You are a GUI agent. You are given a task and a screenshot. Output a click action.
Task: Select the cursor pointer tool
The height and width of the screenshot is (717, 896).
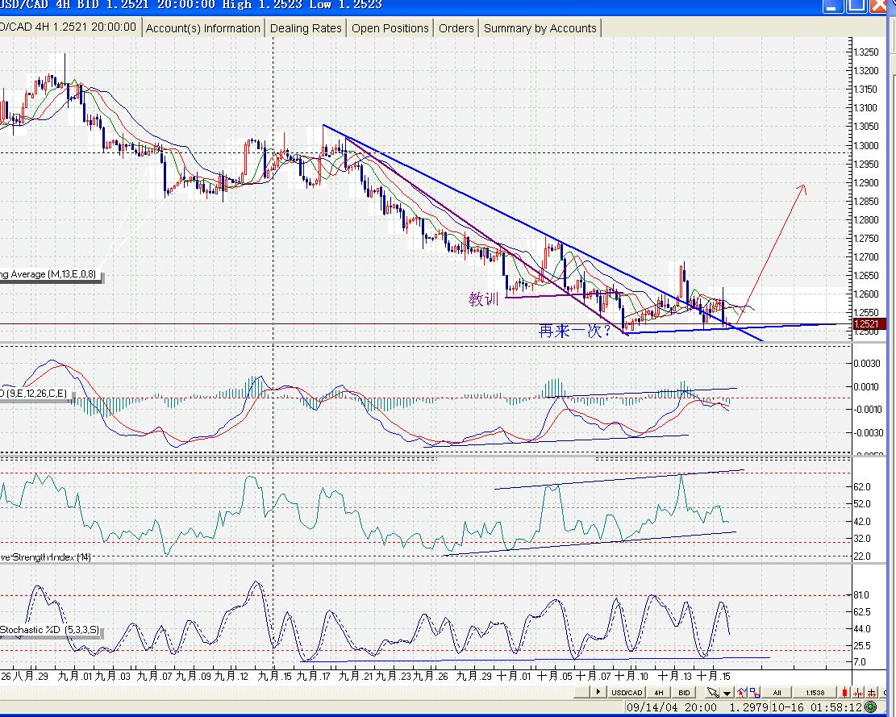tap(713, 692)
